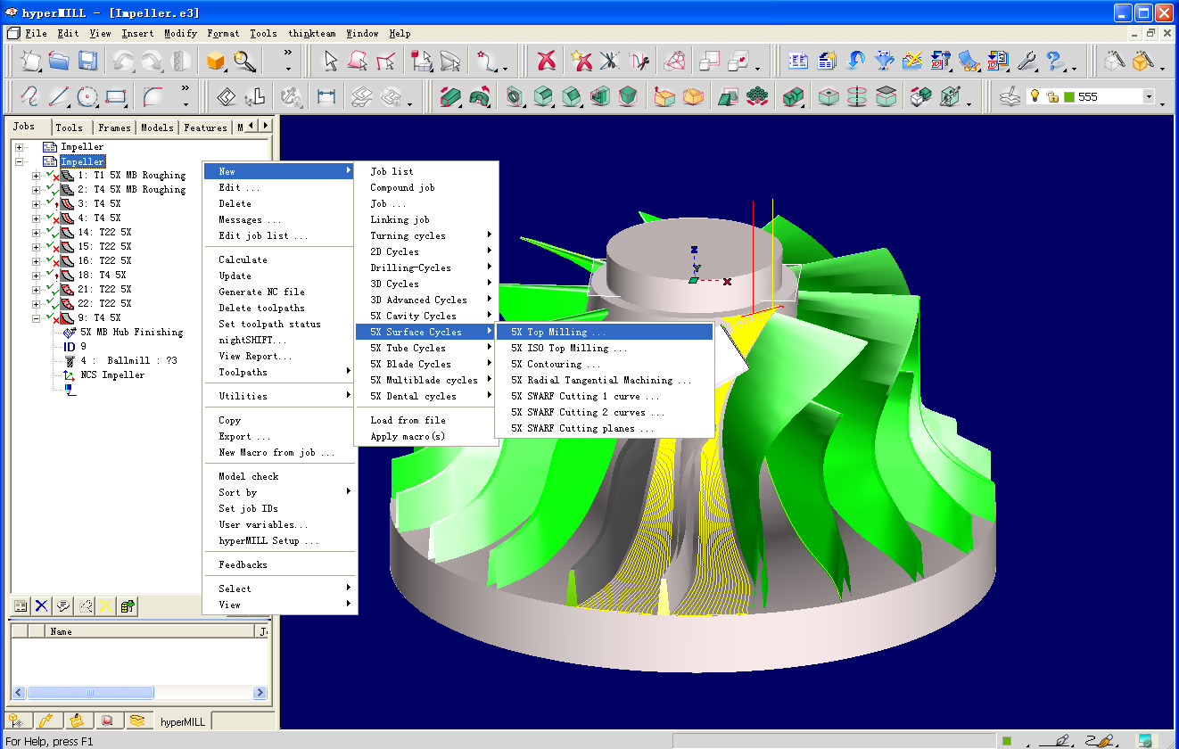
Task: Click the blue undo arrow hyperMILL icon
Action: 855,61
